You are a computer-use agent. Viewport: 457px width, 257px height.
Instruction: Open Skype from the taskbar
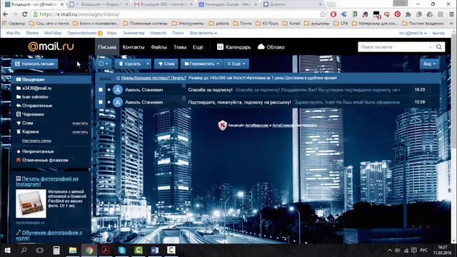click(122, 251)
